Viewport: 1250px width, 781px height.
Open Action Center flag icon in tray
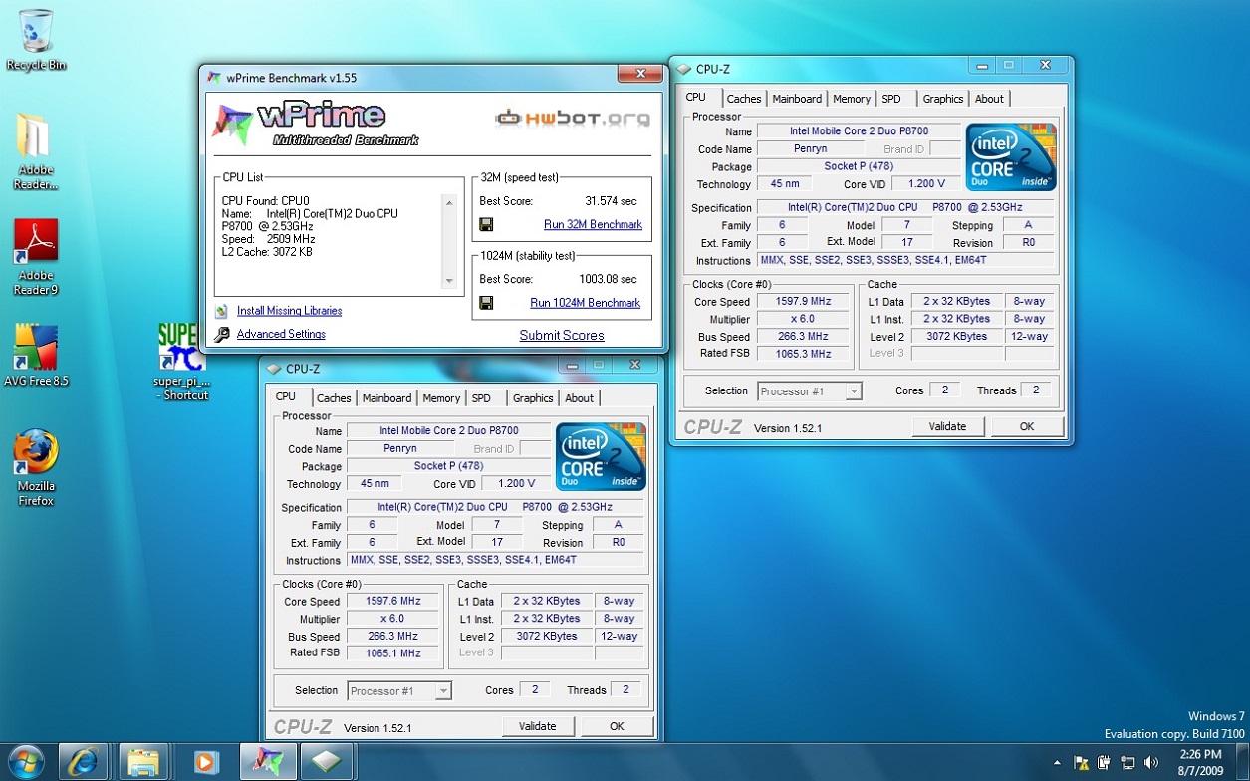click(x=1082, y=763)
